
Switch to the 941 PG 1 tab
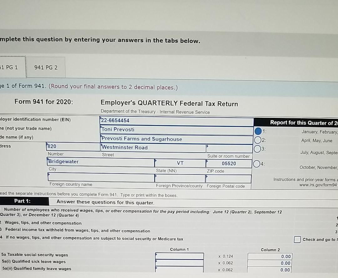point(13,67)
